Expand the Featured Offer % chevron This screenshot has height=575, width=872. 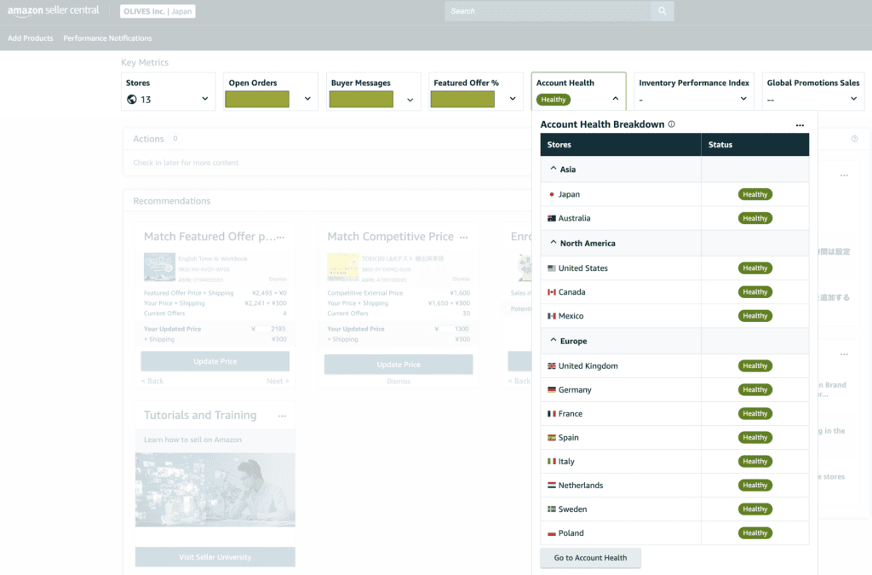pos(513,99)
